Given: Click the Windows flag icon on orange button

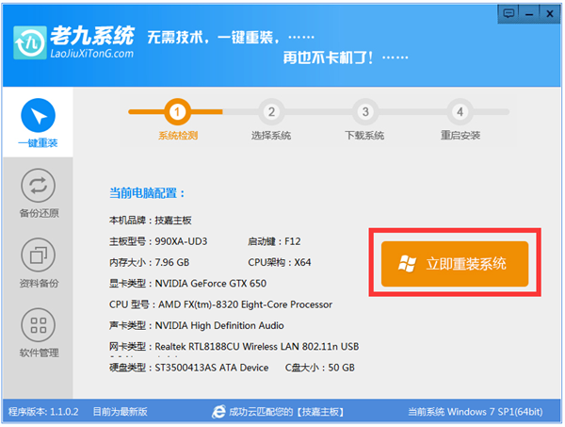Looking at the screenshot, I should pos(409,263).
